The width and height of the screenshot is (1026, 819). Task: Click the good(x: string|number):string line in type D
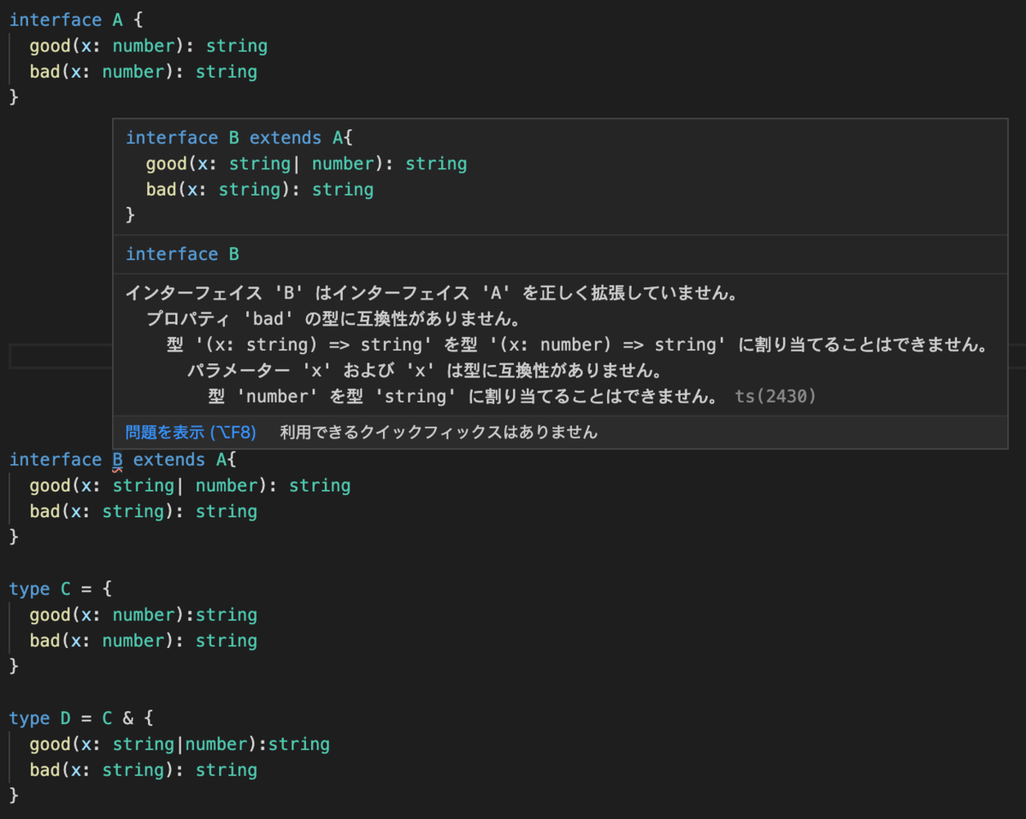click(x=180, y=745)
